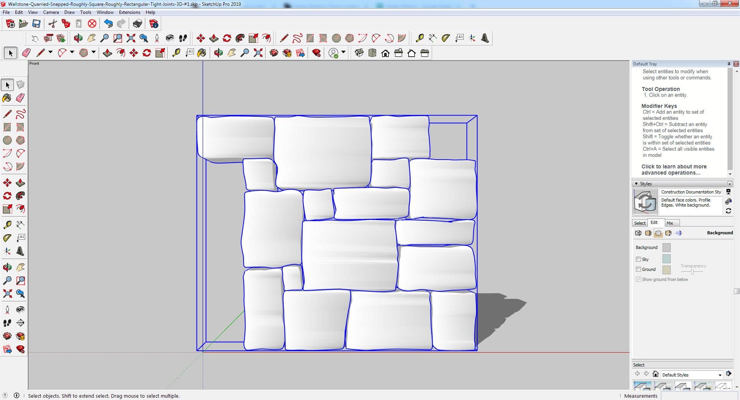This screenshot has width=740, height=400.
Task: Select the Zoom Extents tool in left toolbar
Action: [x=7, y=294]
